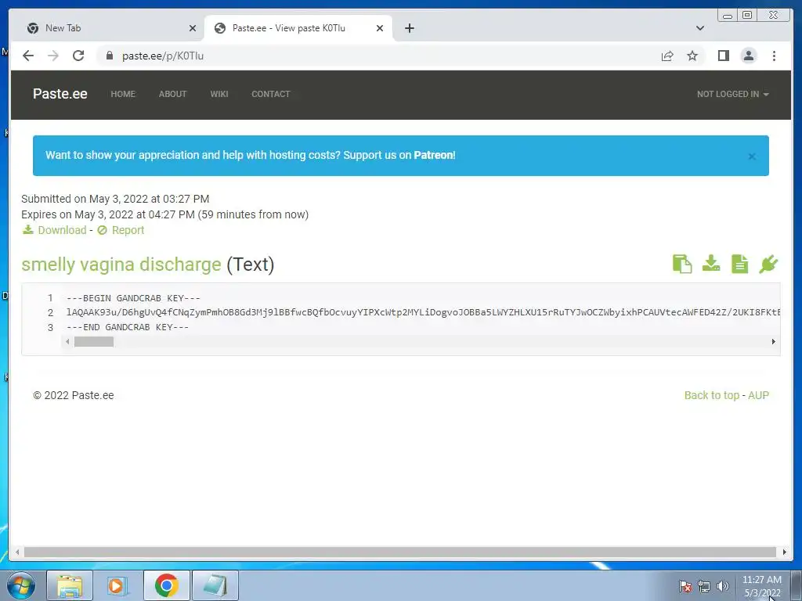802x601 pixels.
Task: Expand the NOT LOGGED IN dropdown
Action: (x=732, y=94)
